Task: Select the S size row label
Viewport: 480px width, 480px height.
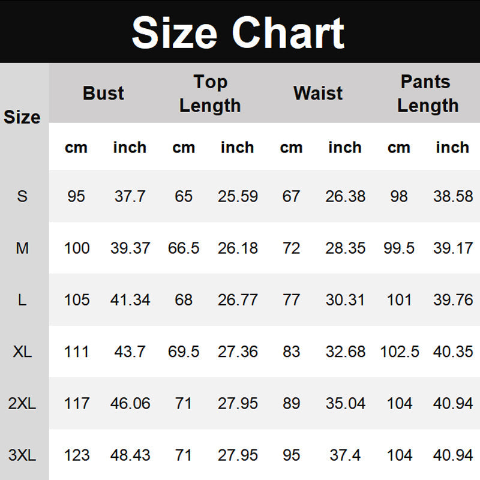Action: tap(22, 196)
